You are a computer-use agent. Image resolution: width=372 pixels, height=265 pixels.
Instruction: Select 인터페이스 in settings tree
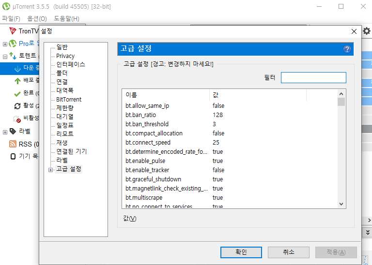(71, 64)
